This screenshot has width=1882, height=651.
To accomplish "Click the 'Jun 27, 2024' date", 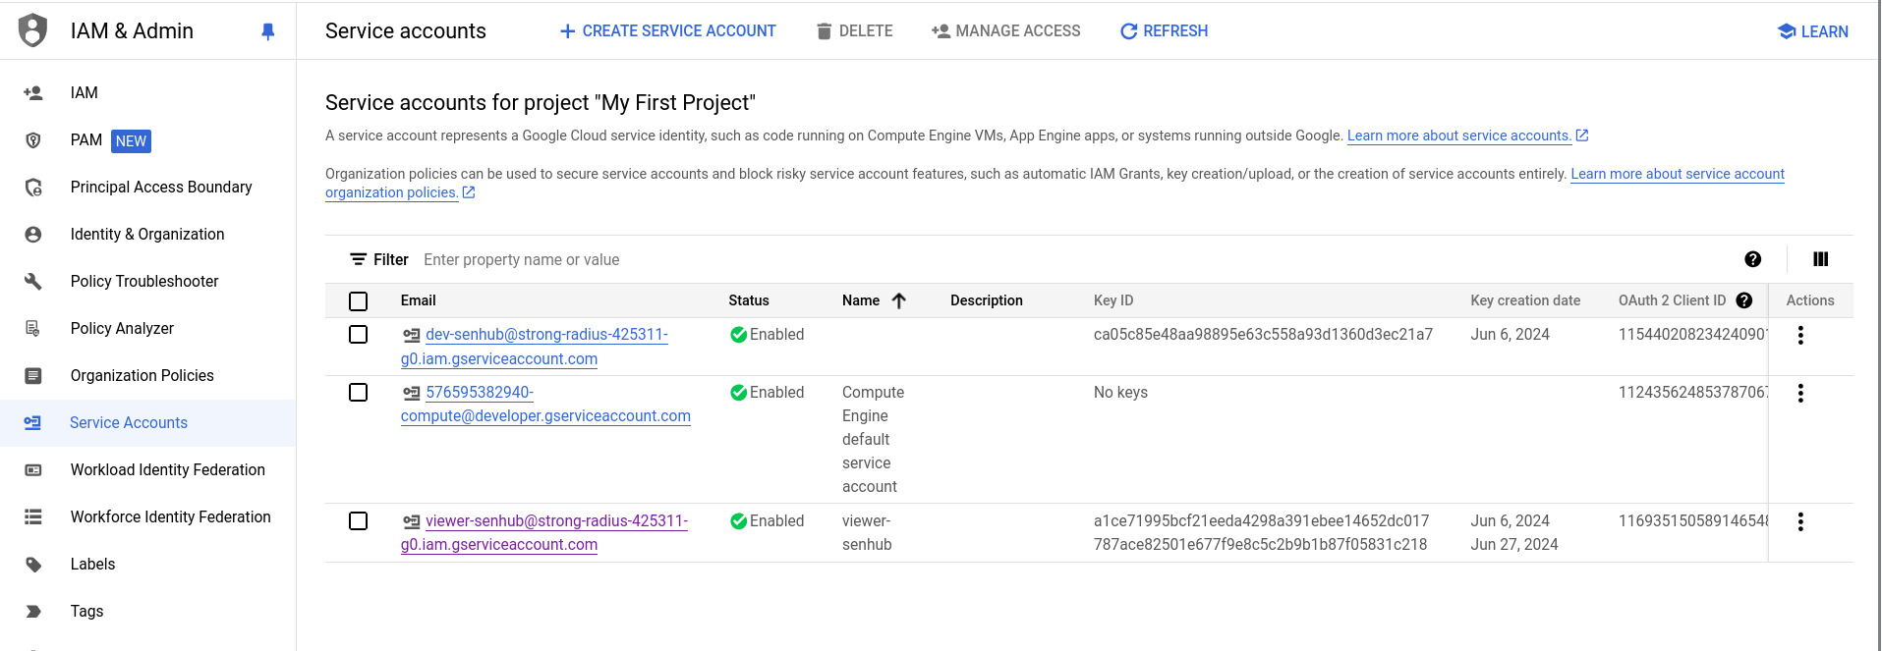I will [x=1514, y=545].
